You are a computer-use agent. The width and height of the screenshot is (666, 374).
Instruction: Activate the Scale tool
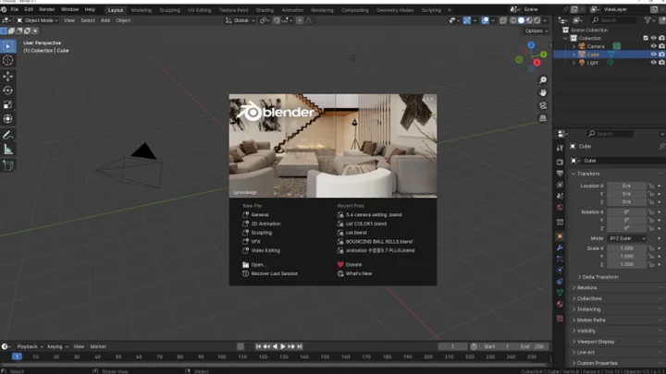point(7,104)
